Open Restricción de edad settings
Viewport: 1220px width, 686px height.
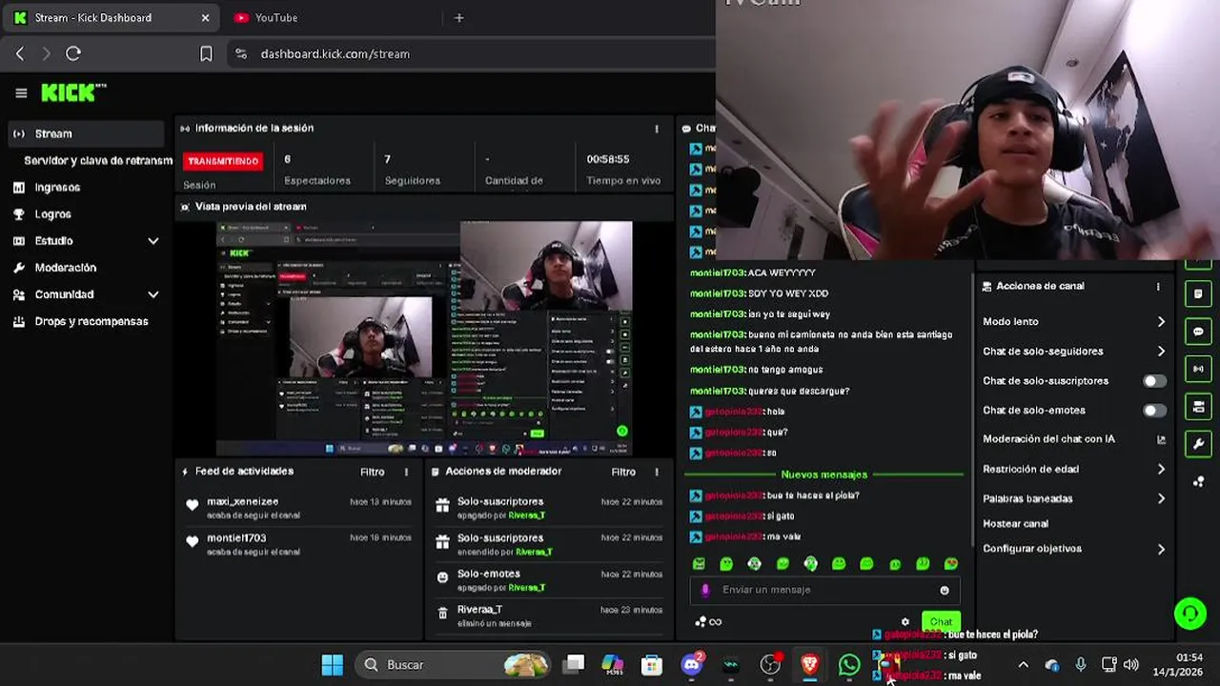click(x=1074, y=470)
